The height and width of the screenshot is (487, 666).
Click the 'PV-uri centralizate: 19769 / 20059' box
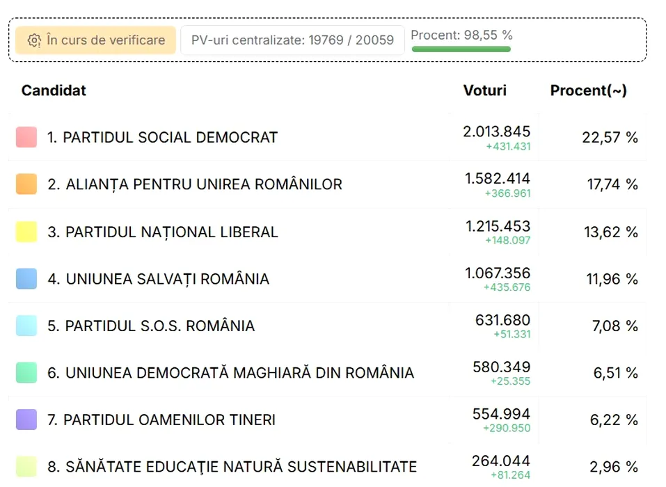pyautogui.click(x=292, y=40)
